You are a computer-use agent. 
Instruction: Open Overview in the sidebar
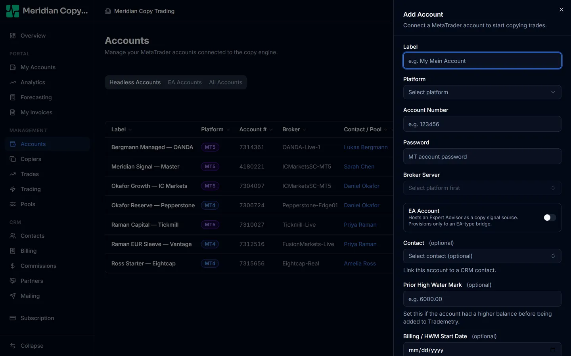click(x=48, y=36)
